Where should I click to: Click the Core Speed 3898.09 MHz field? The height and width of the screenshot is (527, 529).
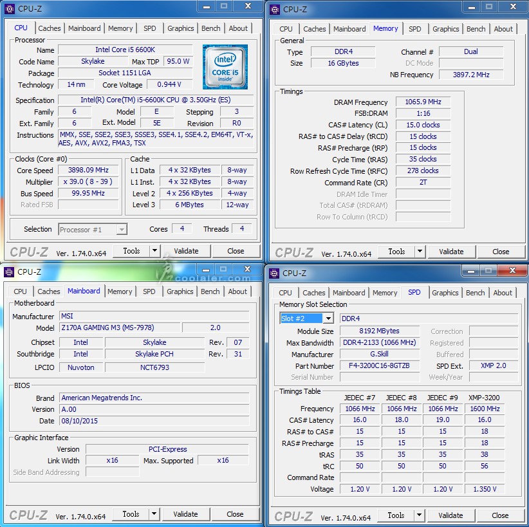[88, 171]
